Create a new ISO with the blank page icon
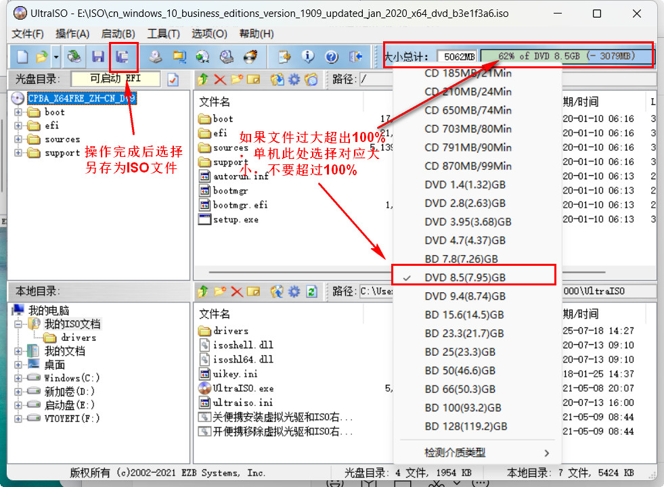This screenshot has height=487, width=664. click(22, 57)
